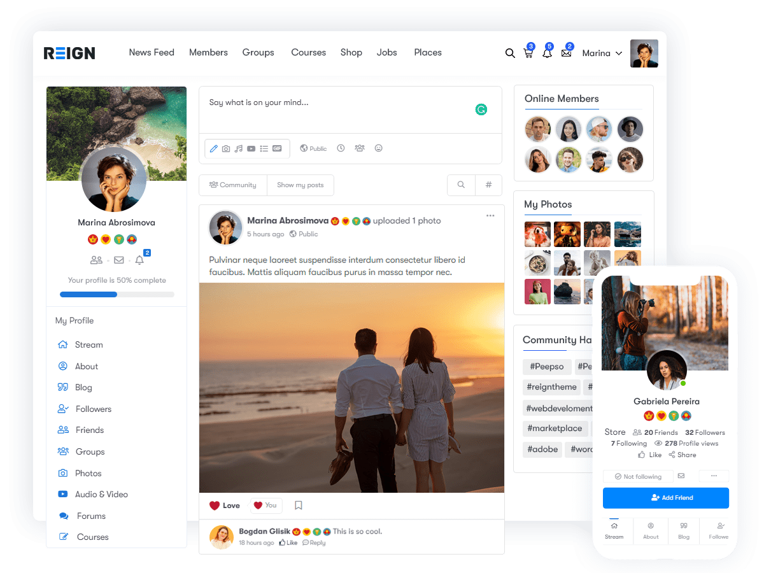Select the video post type icon
The height and width of the screenshot is (573, 764).
251,148
